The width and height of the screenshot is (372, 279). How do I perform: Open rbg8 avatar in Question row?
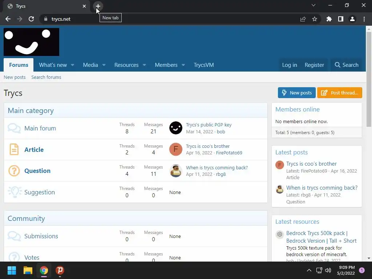pos(176,171)
